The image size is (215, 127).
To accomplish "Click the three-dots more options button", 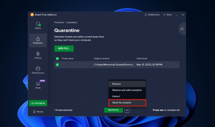I will pos(127,110).
